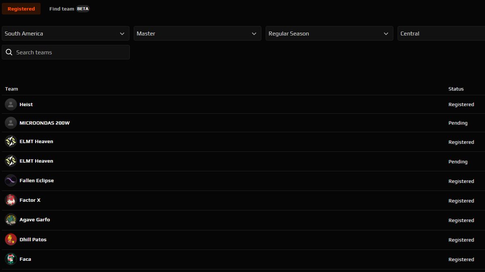Expand the South America dropdown chevron
This screenshot has width=485, height=272.
(122, 34)
